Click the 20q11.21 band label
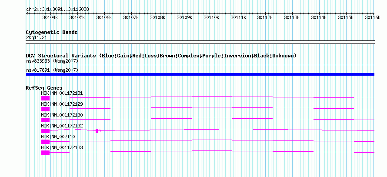The image size is (387, 177). [x=37, y=38]
